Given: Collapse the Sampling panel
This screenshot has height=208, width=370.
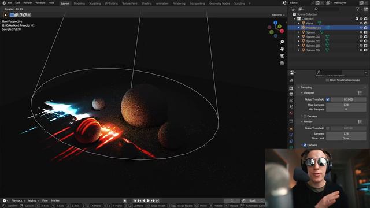Looking at the screenshot, I should [x=299, y=87].
